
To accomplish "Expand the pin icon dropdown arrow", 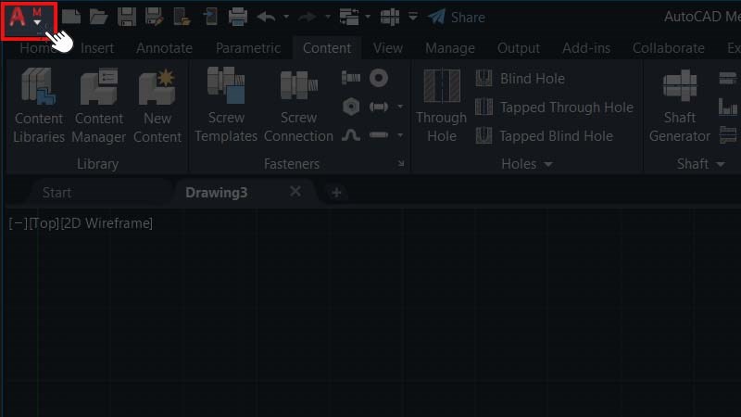I will pyautogui.click(x=400, y=107).
